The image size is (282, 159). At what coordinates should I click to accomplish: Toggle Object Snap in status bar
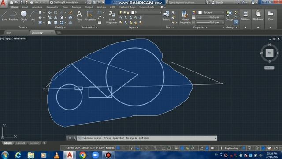(x=169, y=148)
